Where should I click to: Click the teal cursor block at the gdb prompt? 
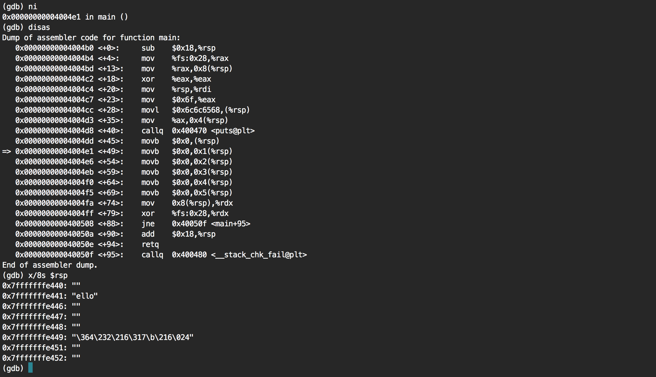(x=30, y=368)
